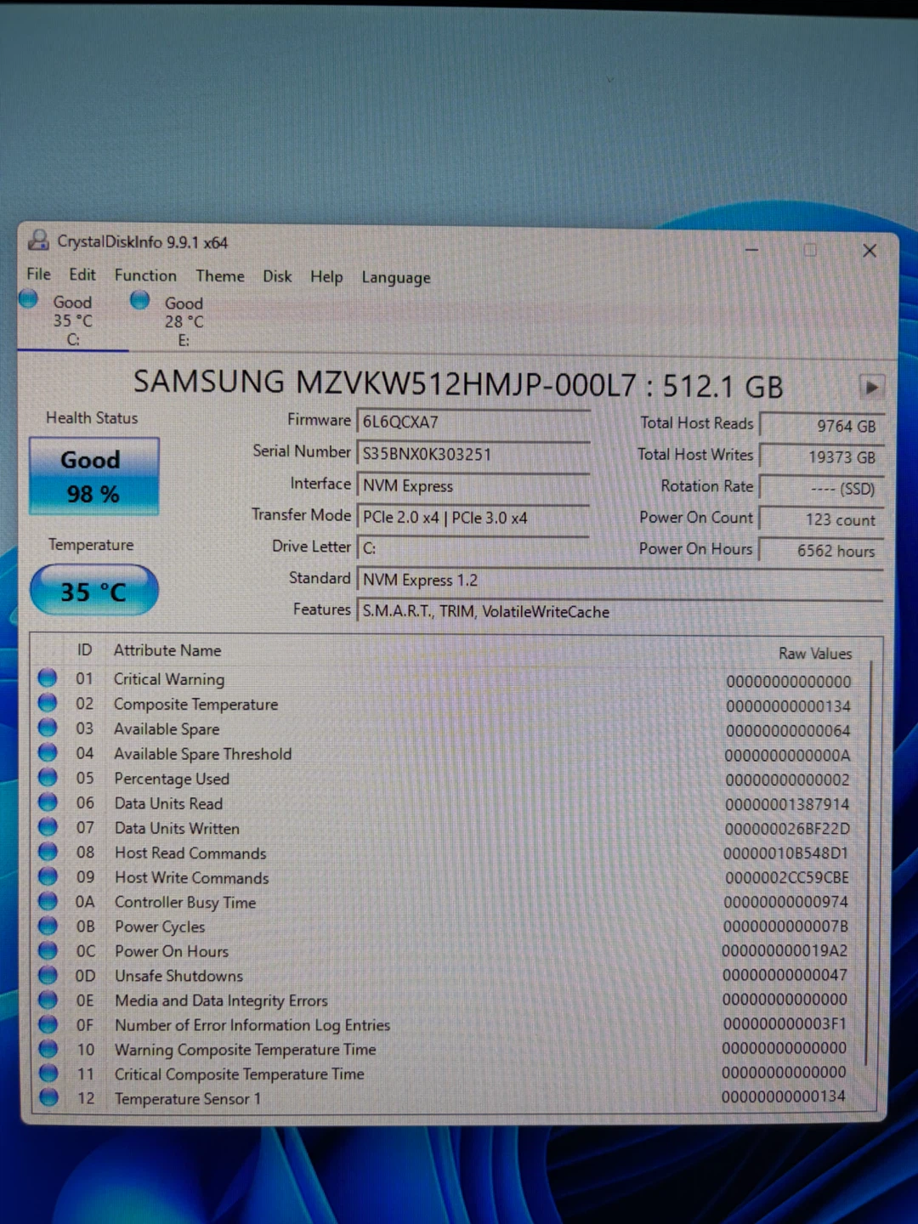Minimize the CrystalDiskInfo window
918x1224 pixels.
751,249
